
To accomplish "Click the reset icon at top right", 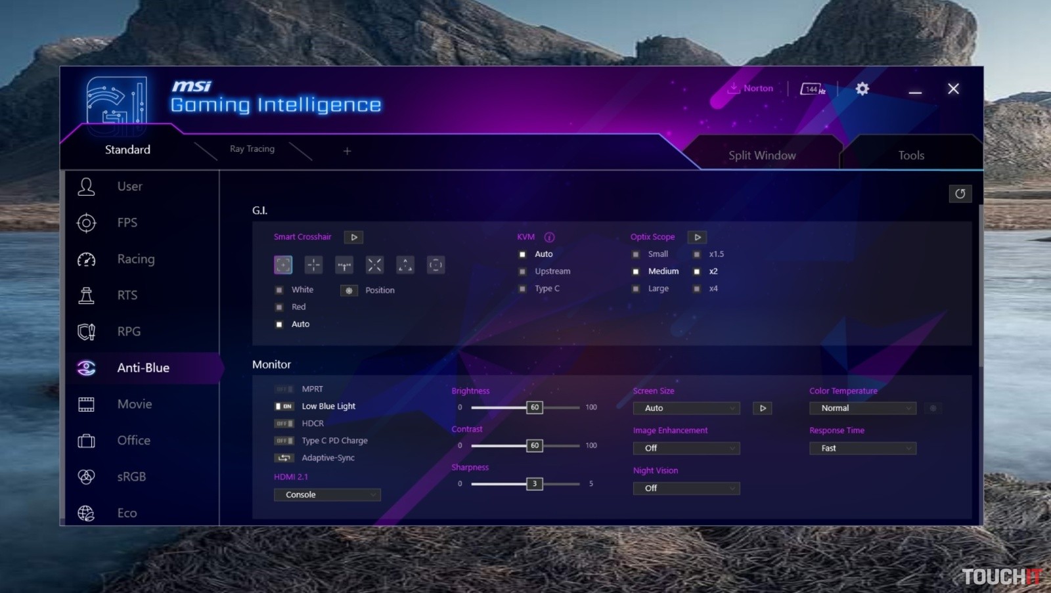I will [x=960, y=194].
